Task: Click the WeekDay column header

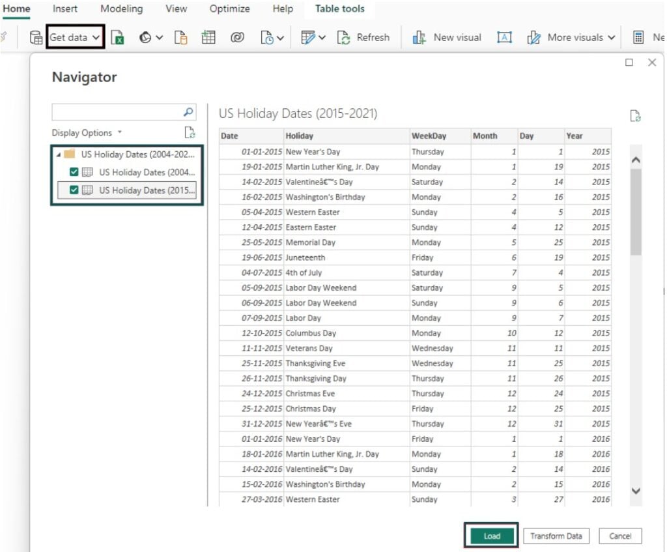Action: 440,136
